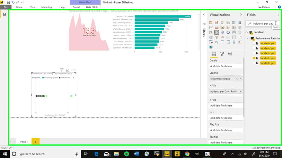
Task: Click the highlighted Scatter chart visual icon
Action: [217, 32]
